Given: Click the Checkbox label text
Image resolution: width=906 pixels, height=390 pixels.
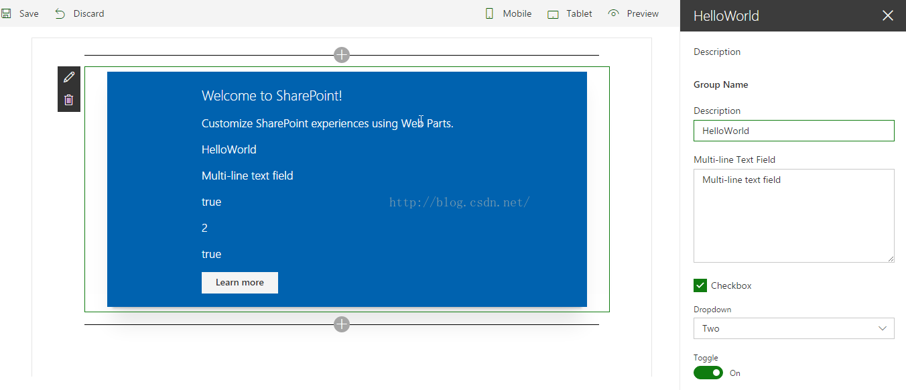Looking at the screenshot, I should (731, 285).
